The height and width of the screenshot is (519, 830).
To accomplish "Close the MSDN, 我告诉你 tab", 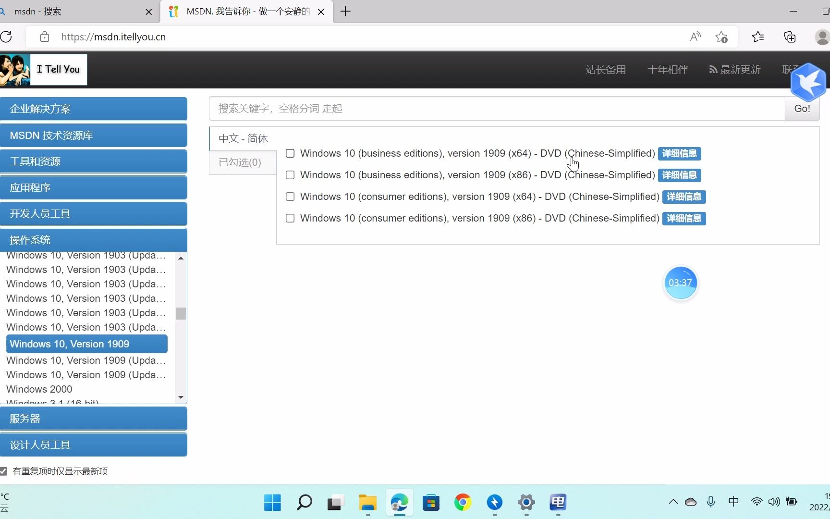I will click(x=321, y=12).
